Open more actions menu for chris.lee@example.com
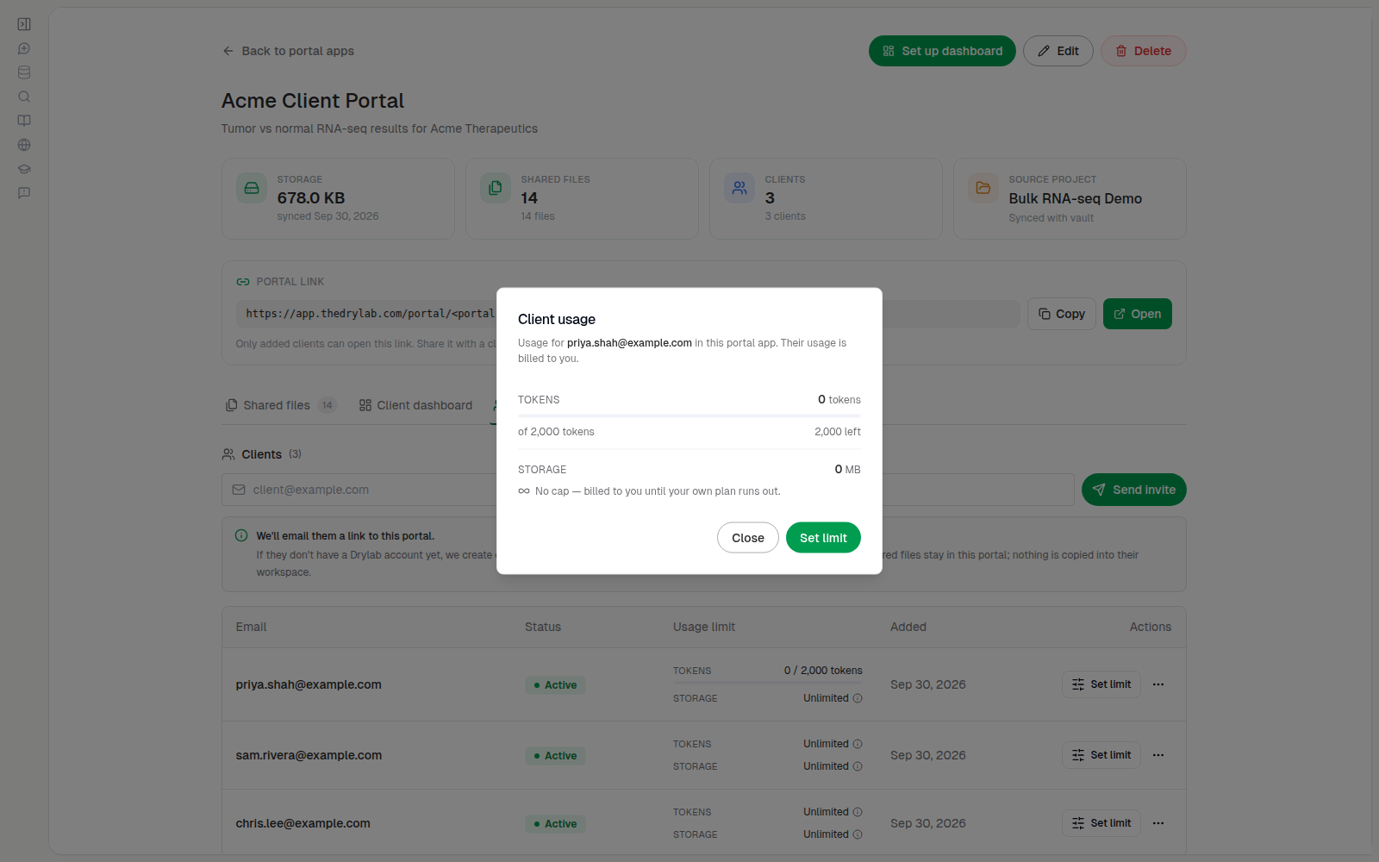This screenshot has height=862, width=1379. (x=1158, y=823)
